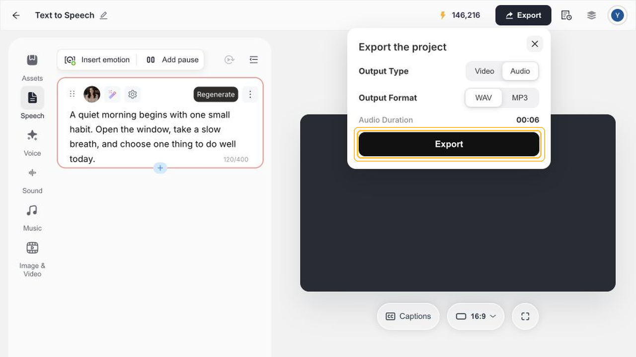Select Video output type

coord(484,71)
